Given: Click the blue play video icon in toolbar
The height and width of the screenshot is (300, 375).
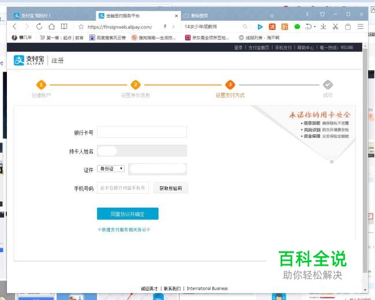Looking at the screenshot, I should 260,27.
